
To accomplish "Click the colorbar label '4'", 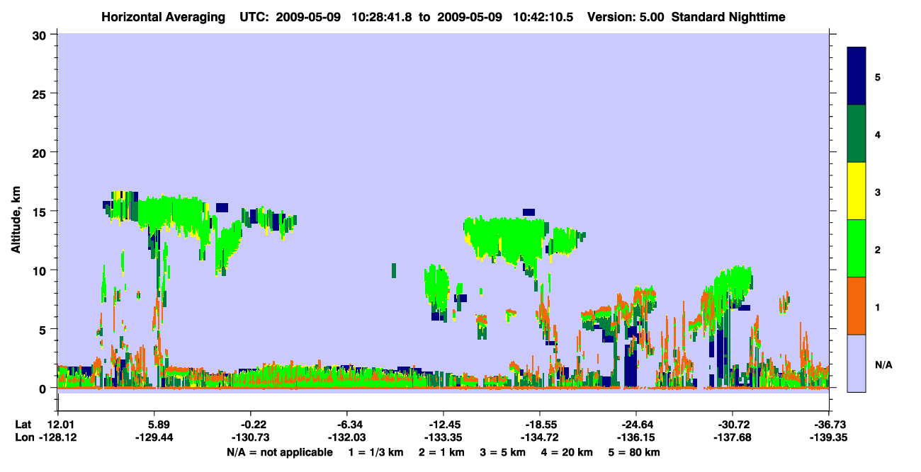I will 878,134.
